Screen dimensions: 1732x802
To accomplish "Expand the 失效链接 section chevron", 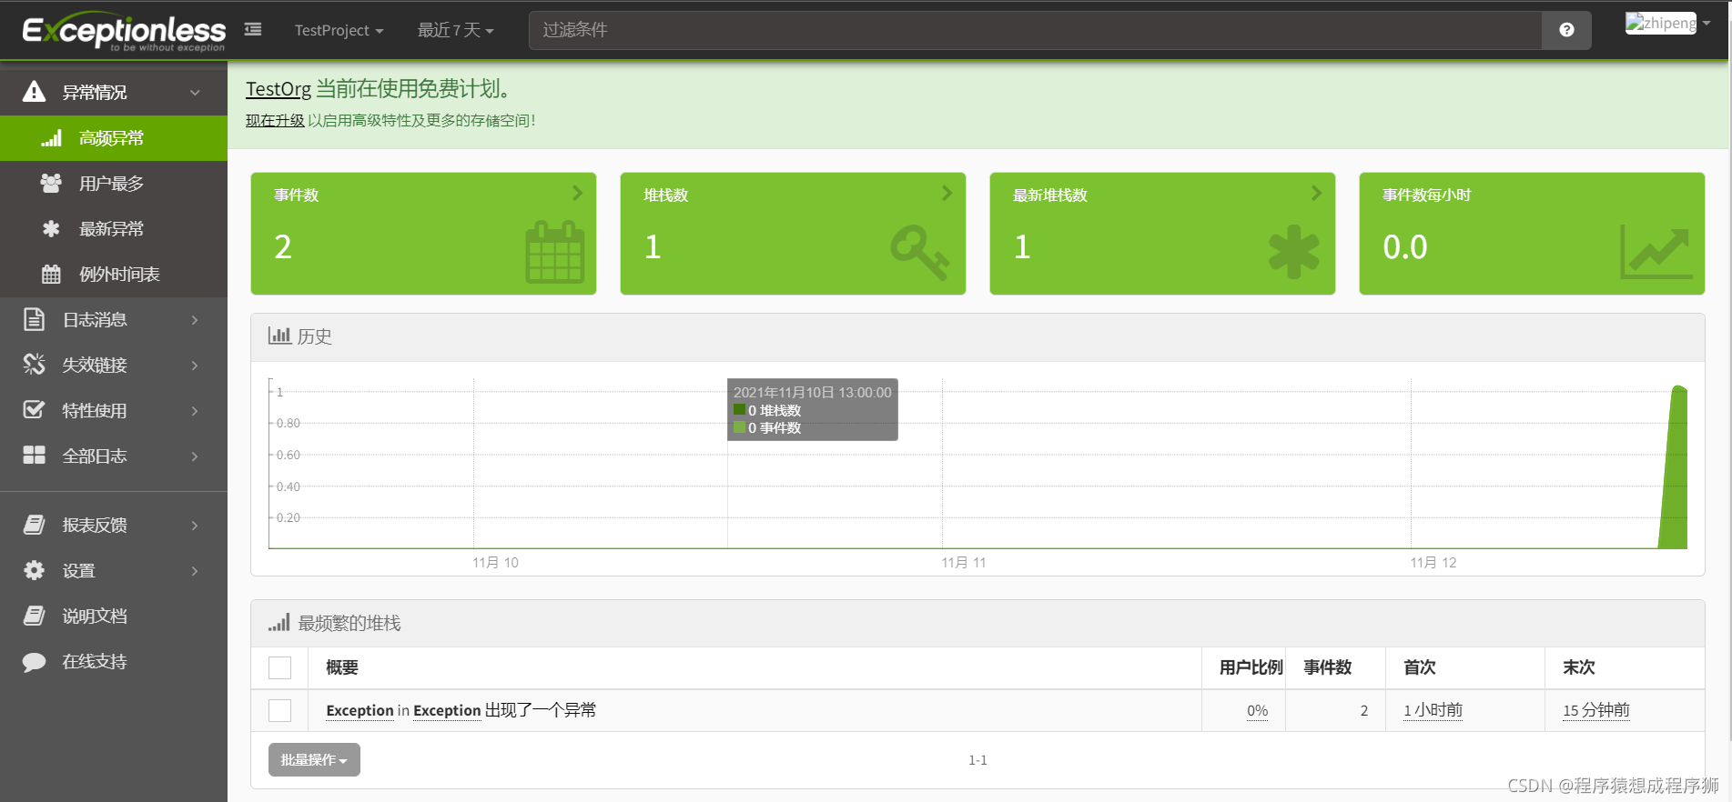I will tap(195, 365).
